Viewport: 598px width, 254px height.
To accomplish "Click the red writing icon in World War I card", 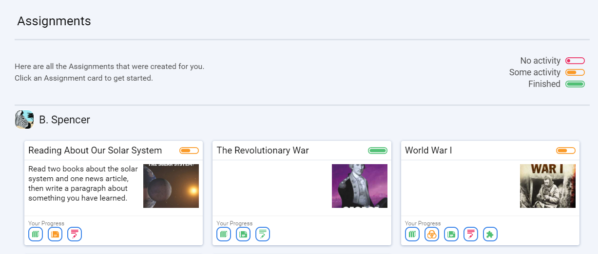I will 471,234.
